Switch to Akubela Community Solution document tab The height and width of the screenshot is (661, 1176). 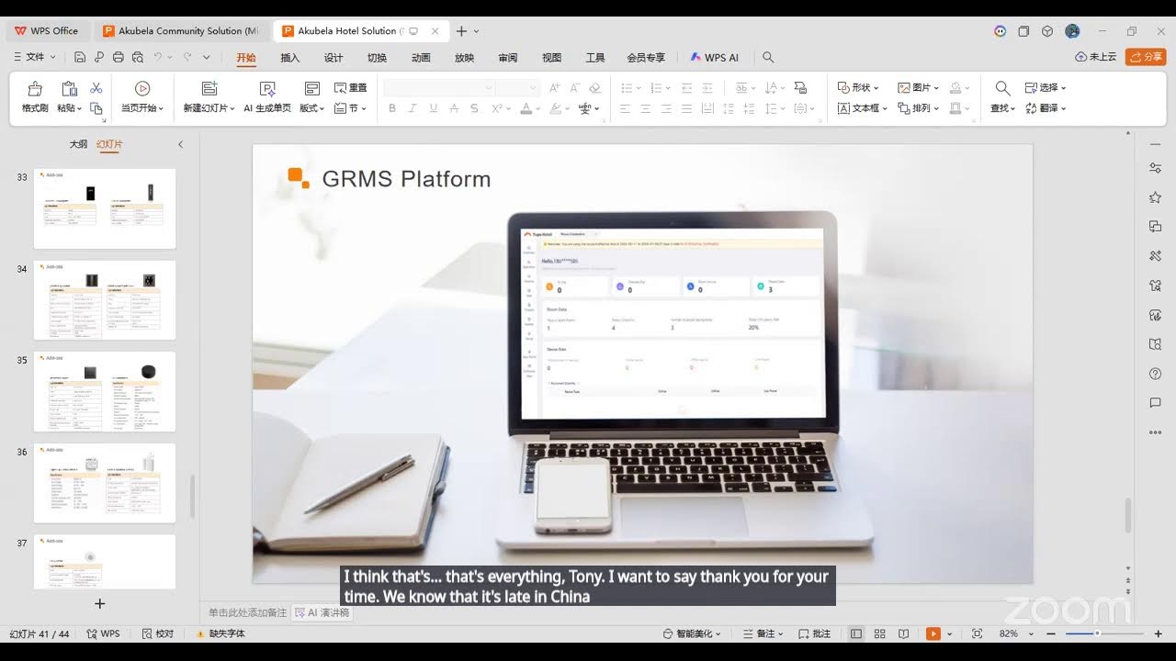182,30
